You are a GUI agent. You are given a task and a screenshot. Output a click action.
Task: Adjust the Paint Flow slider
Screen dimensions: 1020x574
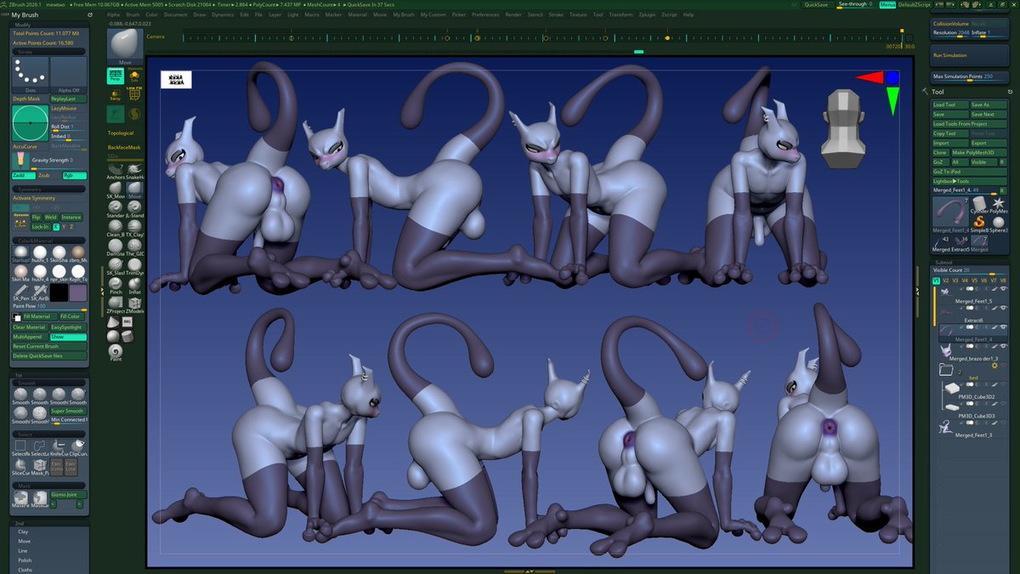point(49,306)
